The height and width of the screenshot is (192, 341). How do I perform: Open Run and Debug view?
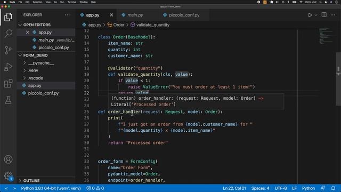[x=8, y=67]
